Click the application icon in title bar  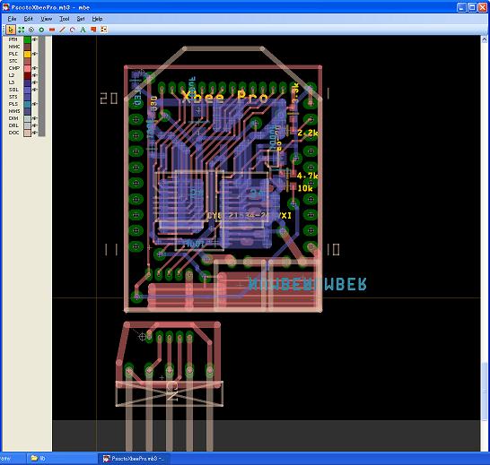tap(5, 7)
